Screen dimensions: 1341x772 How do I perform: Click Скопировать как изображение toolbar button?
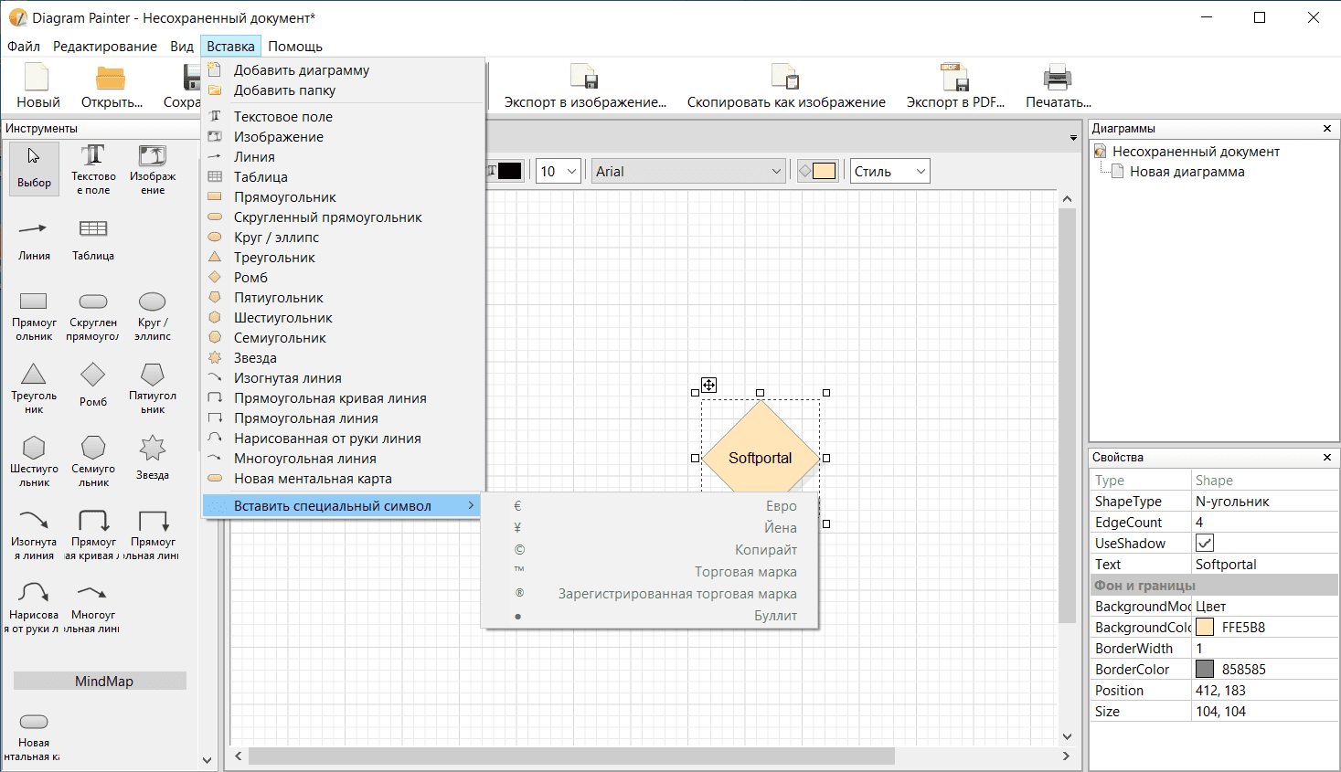coord(786,86)
